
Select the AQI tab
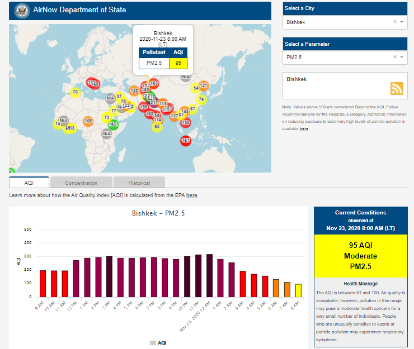29,183
